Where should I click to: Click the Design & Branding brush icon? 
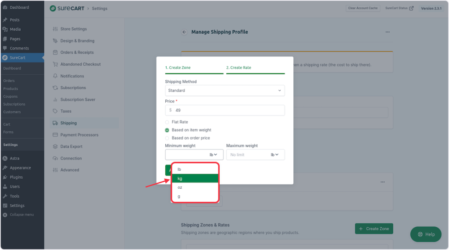tap(55, 41)
